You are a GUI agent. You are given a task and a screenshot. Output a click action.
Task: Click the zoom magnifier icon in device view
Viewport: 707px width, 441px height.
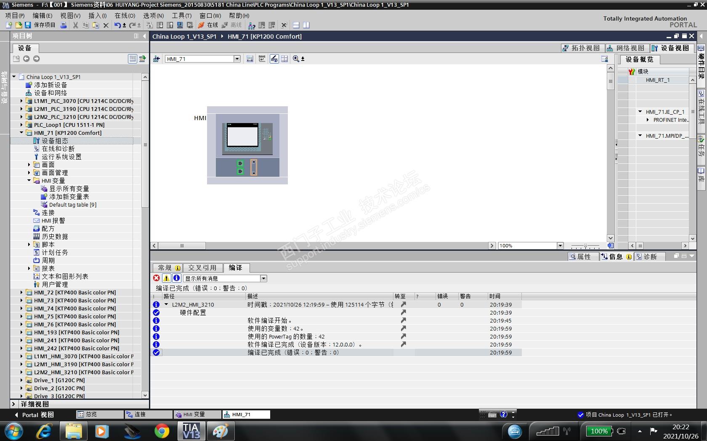[296, 59]
